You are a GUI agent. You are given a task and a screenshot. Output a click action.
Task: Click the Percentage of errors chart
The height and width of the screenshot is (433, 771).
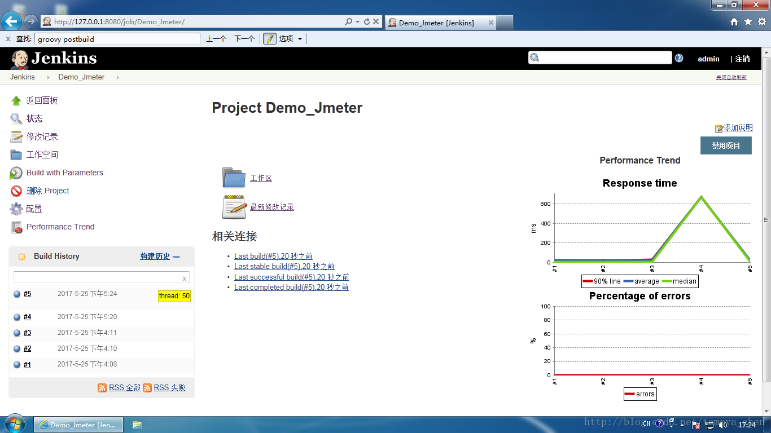pos(640,346)
